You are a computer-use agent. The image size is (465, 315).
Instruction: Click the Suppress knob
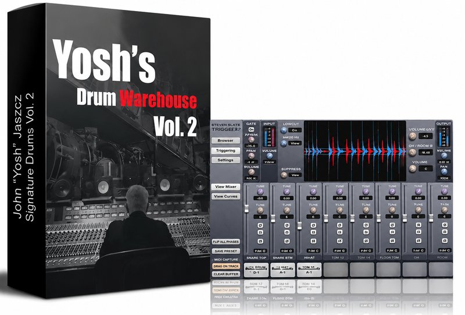(284, 175)
